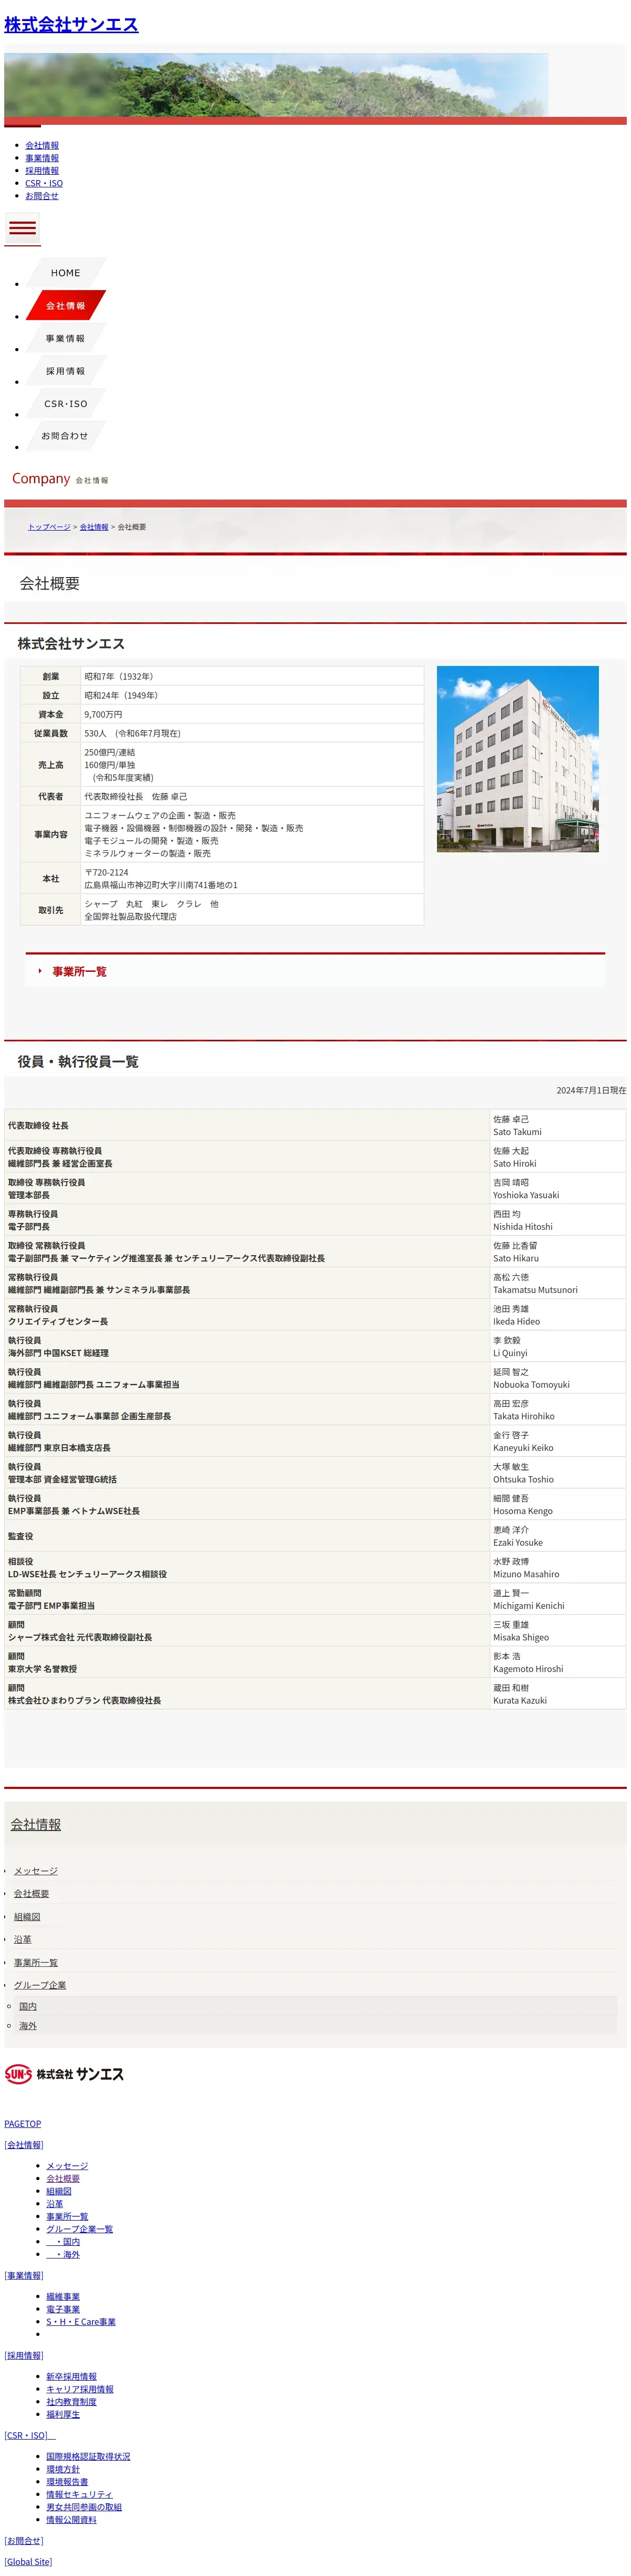Click the footer 環境方針 link

point(63,2470)
